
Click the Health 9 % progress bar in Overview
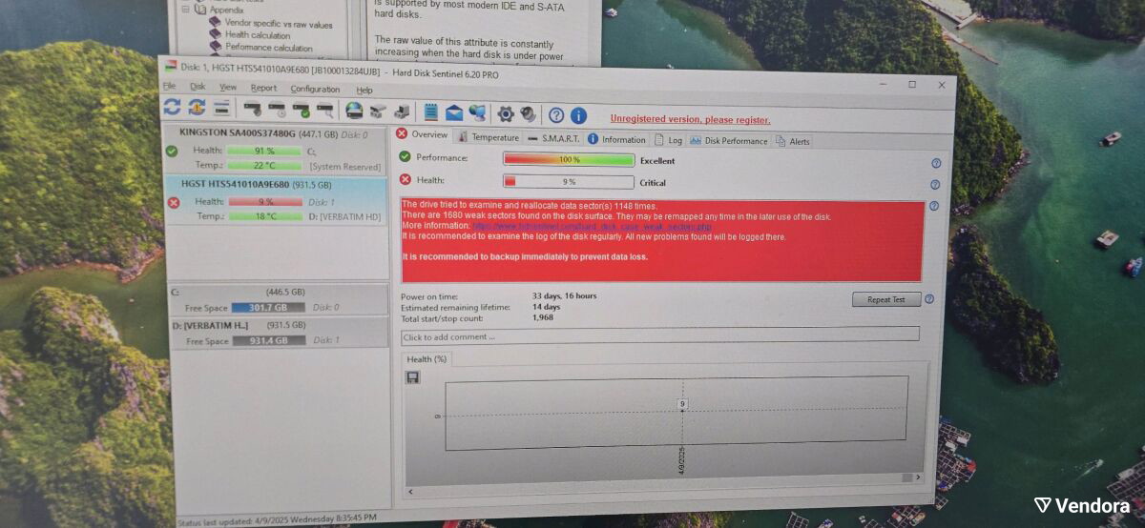click(x=569, y=181)
